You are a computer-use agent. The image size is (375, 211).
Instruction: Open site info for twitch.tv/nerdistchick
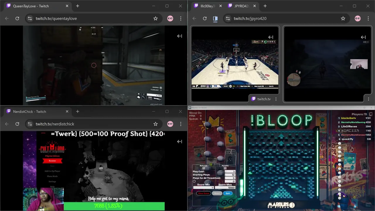pos(30,124)
